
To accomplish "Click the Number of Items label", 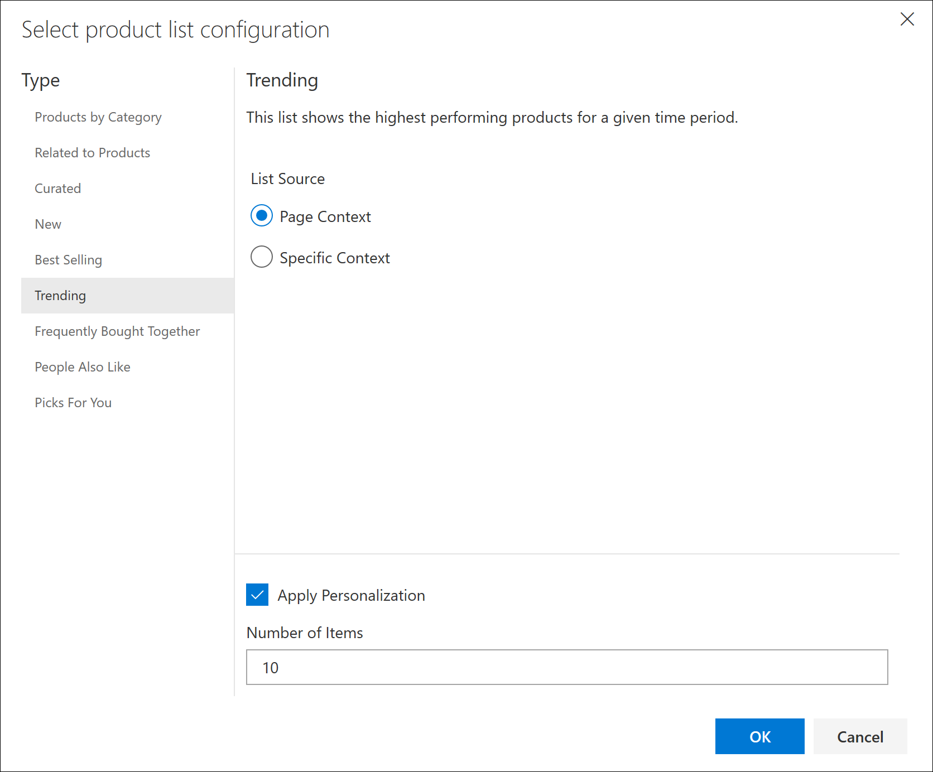I will (305, 633).
